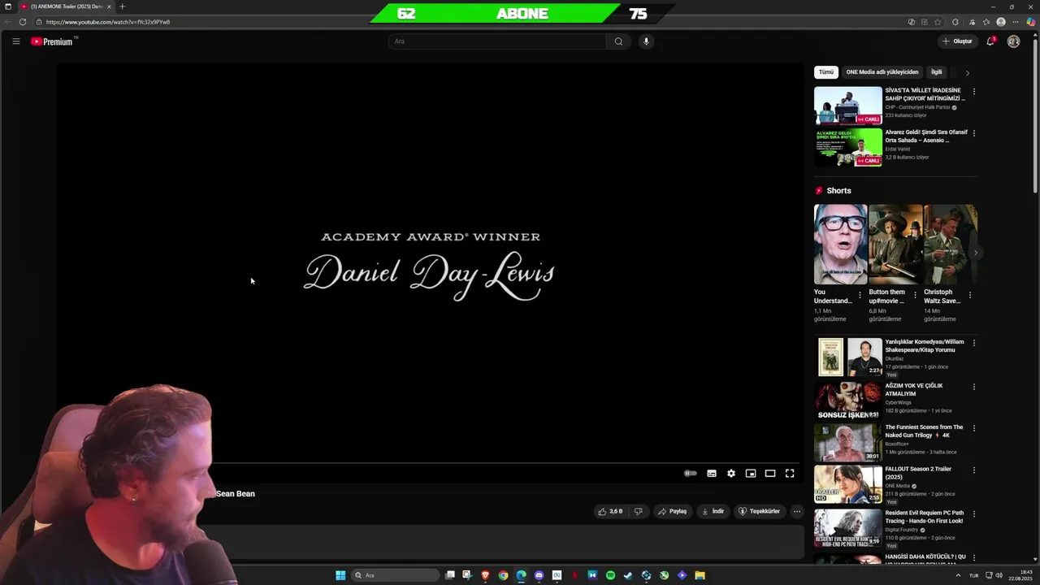Viewport: 1040px width, 585px height.
Task: Start voice search with microphone icon
Action: pyautogui.click(x=646, y=41)
